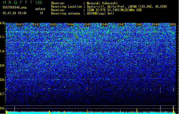
Task: Click the kHz axis unit label
Action: (3, 23)
